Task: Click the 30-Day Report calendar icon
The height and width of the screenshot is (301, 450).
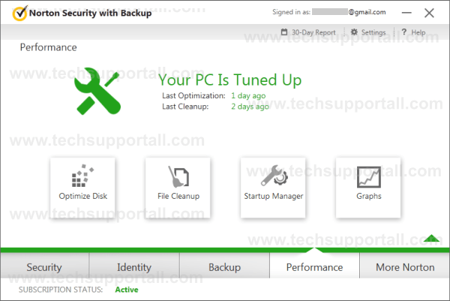Action: [284, 32]
